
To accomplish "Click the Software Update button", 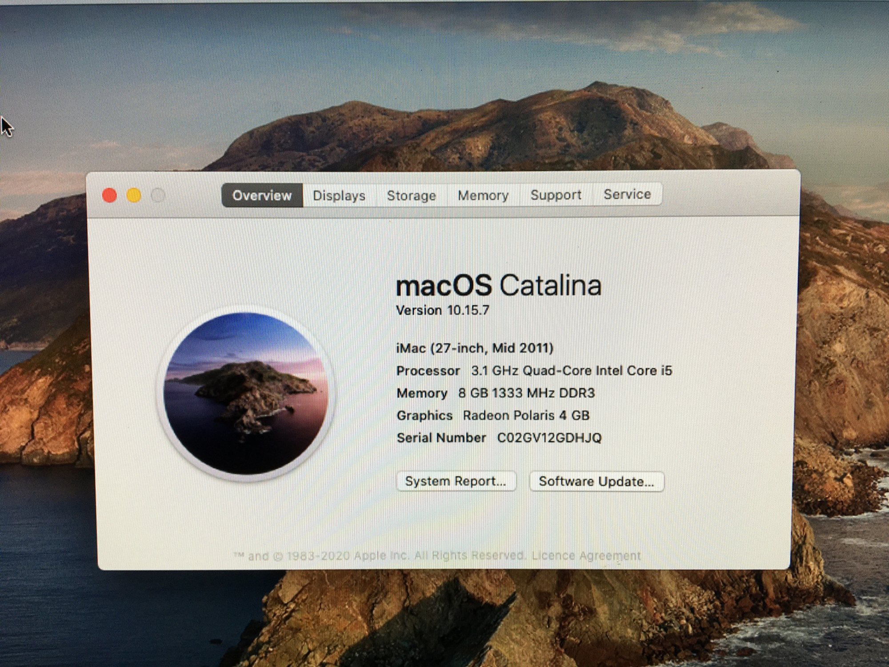I will [596, 482].
